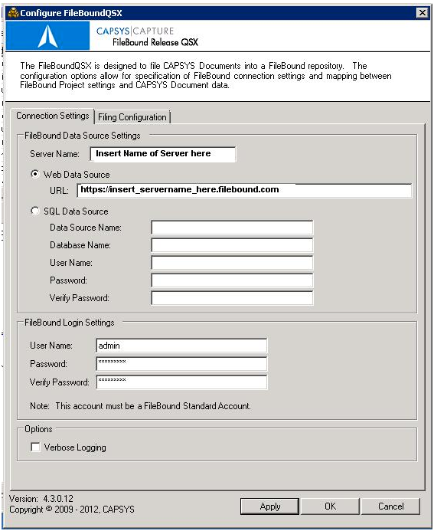
Task: Focus the FileBound Login Password field
Action: pyautogui.click(x=181, y=364)
